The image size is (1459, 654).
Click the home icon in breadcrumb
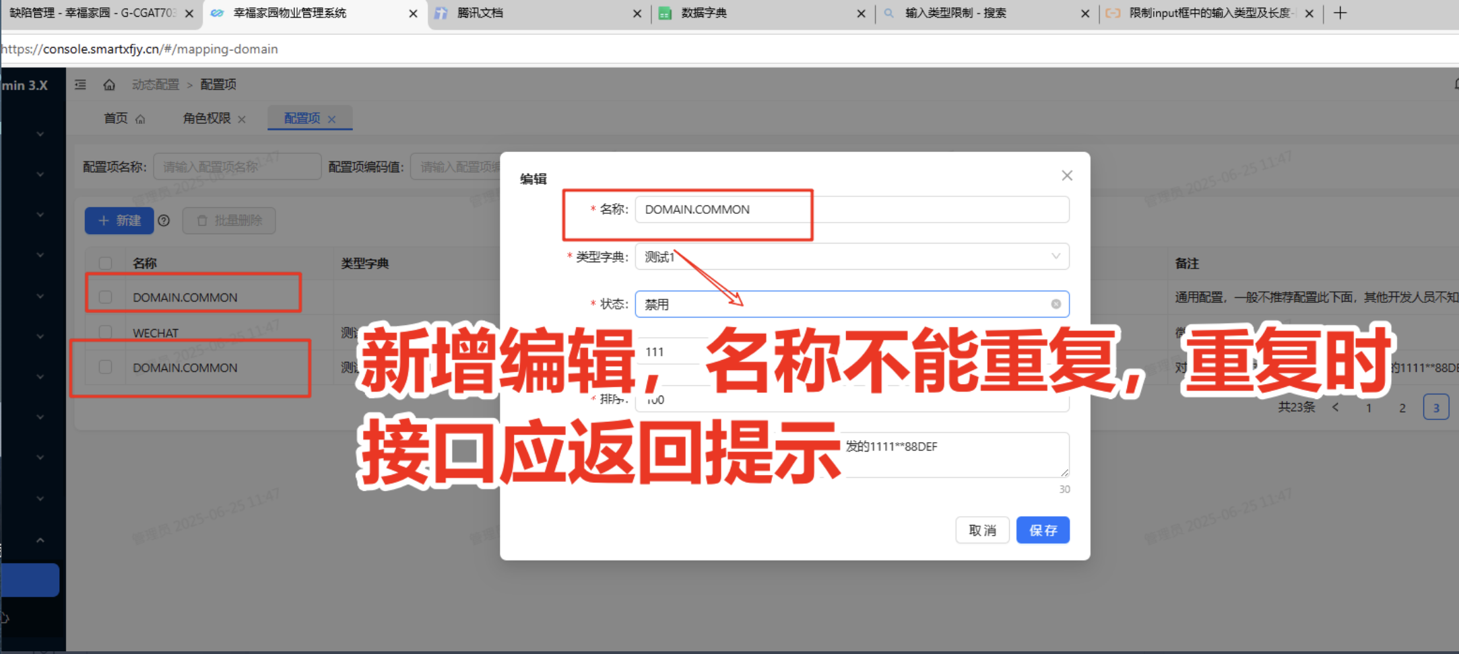click(x=109, y=85)
